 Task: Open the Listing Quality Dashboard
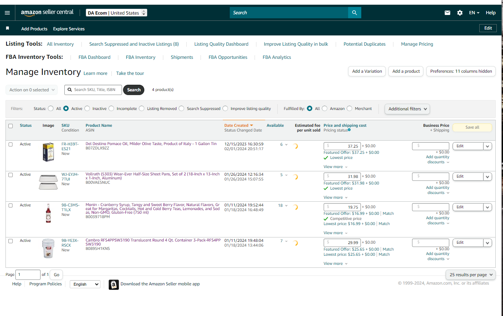221,44
